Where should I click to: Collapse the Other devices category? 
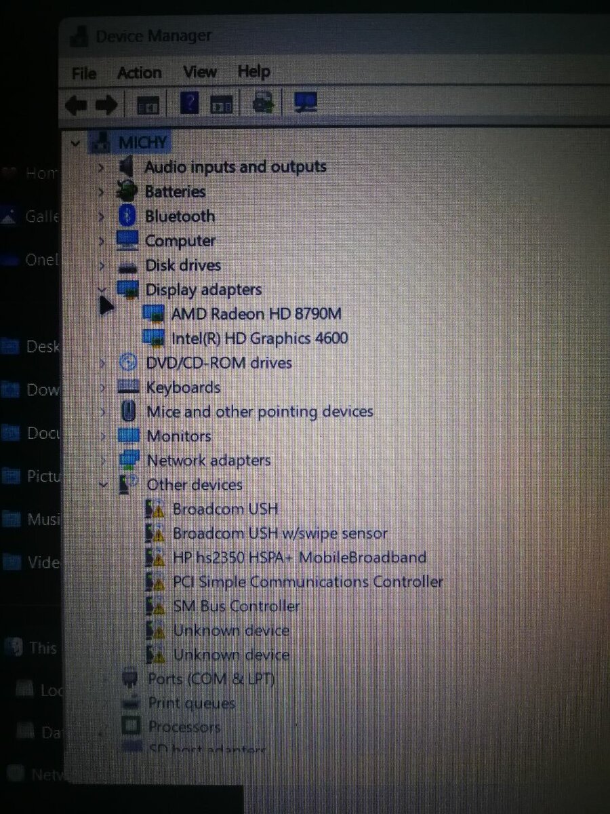point(103,484)
